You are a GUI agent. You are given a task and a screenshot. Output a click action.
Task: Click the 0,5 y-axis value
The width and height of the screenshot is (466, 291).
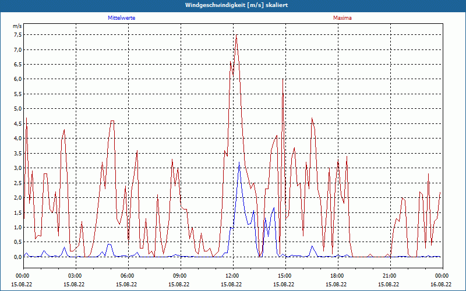pyautogui.click(x=18, y=242)
